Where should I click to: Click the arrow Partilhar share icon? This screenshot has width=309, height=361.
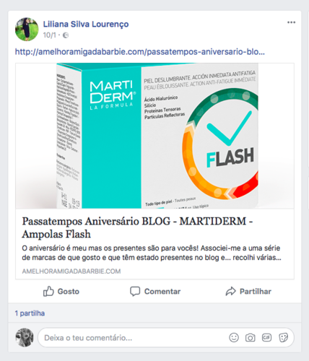pyautogui.click(x=230, y=291)
